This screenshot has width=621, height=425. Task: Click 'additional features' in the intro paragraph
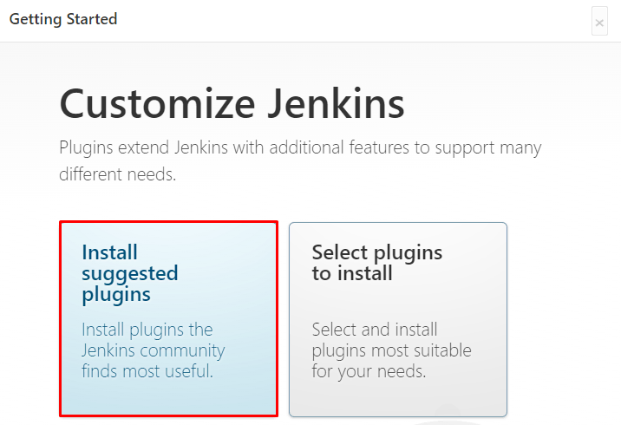[339, 147]
